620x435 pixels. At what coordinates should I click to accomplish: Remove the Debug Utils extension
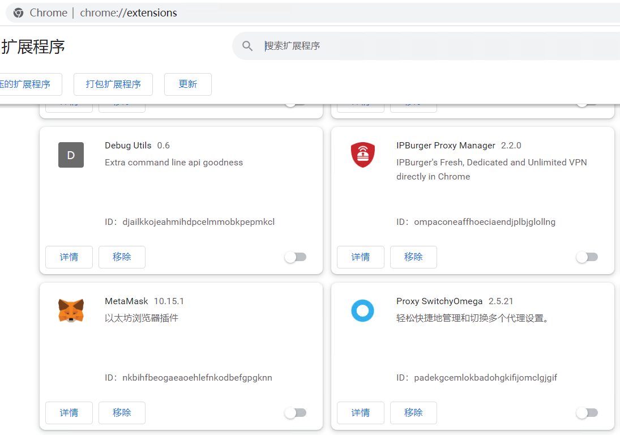[122, 257]
